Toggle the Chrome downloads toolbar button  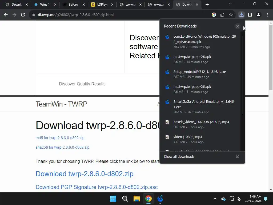[x=241, y=15]
